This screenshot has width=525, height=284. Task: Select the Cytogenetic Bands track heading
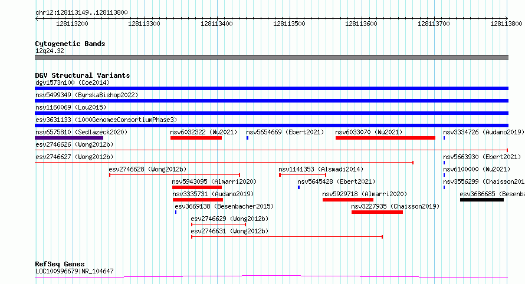coord(70,44)
